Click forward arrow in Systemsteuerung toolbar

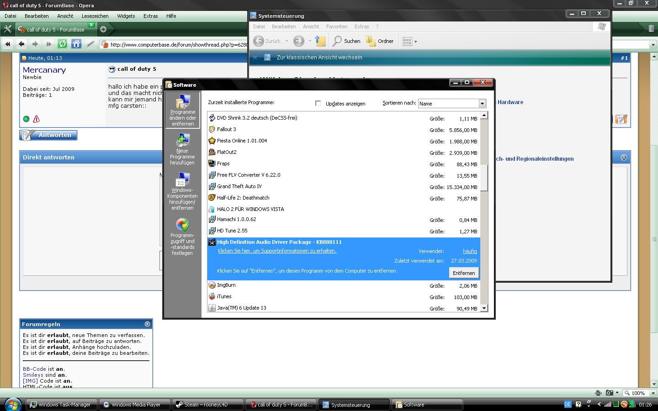tap(298, 41)
